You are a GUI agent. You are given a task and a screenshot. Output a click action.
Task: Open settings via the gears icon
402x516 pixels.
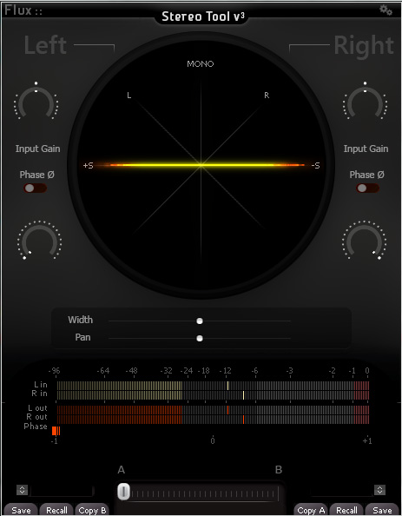386,10
